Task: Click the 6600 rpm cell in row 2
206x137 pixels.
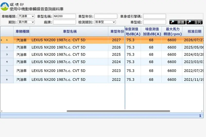Action: click(172, 47)
